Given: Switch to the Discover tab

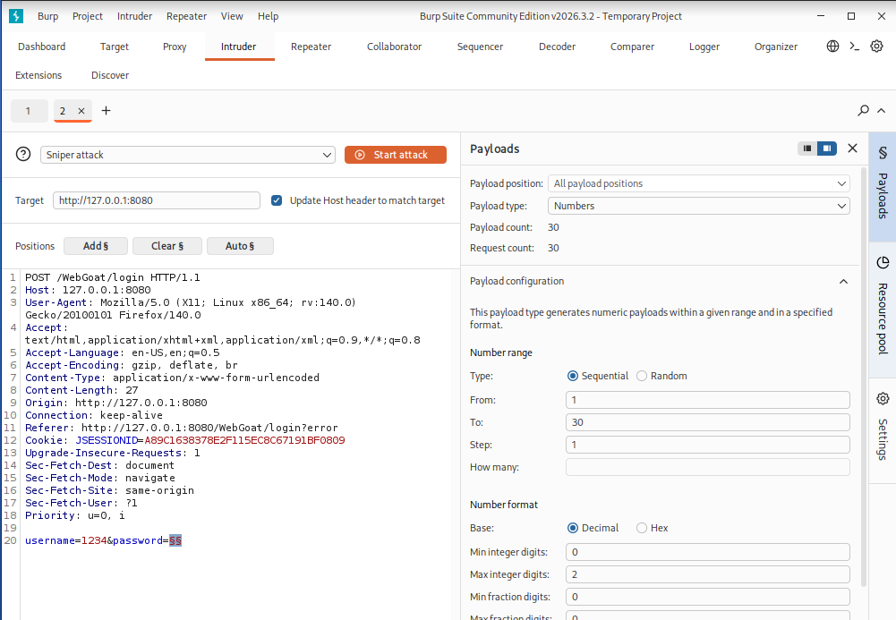Looking at the screenshot, I should tap(110, 75).
